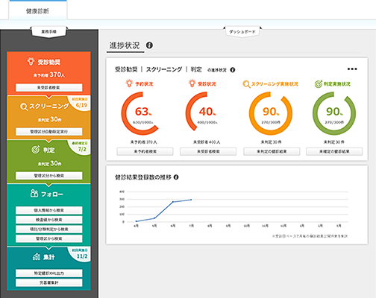Screen dimensions: 376x298
Task: Collapse the 業務手順 panel tab
Action: tap(48, 32)
